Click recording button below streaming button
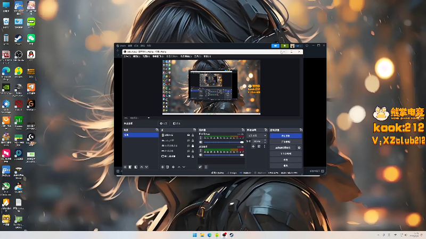426x239 pixels. tap(285, 142)
